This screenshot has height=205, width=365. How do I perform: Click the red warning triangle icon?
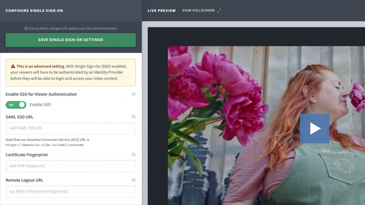click(13, 66)
